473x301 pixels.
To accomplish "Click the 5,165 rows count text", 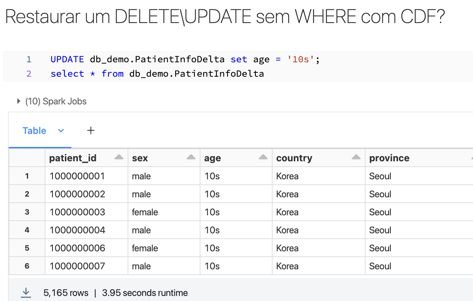I will 66,293.
